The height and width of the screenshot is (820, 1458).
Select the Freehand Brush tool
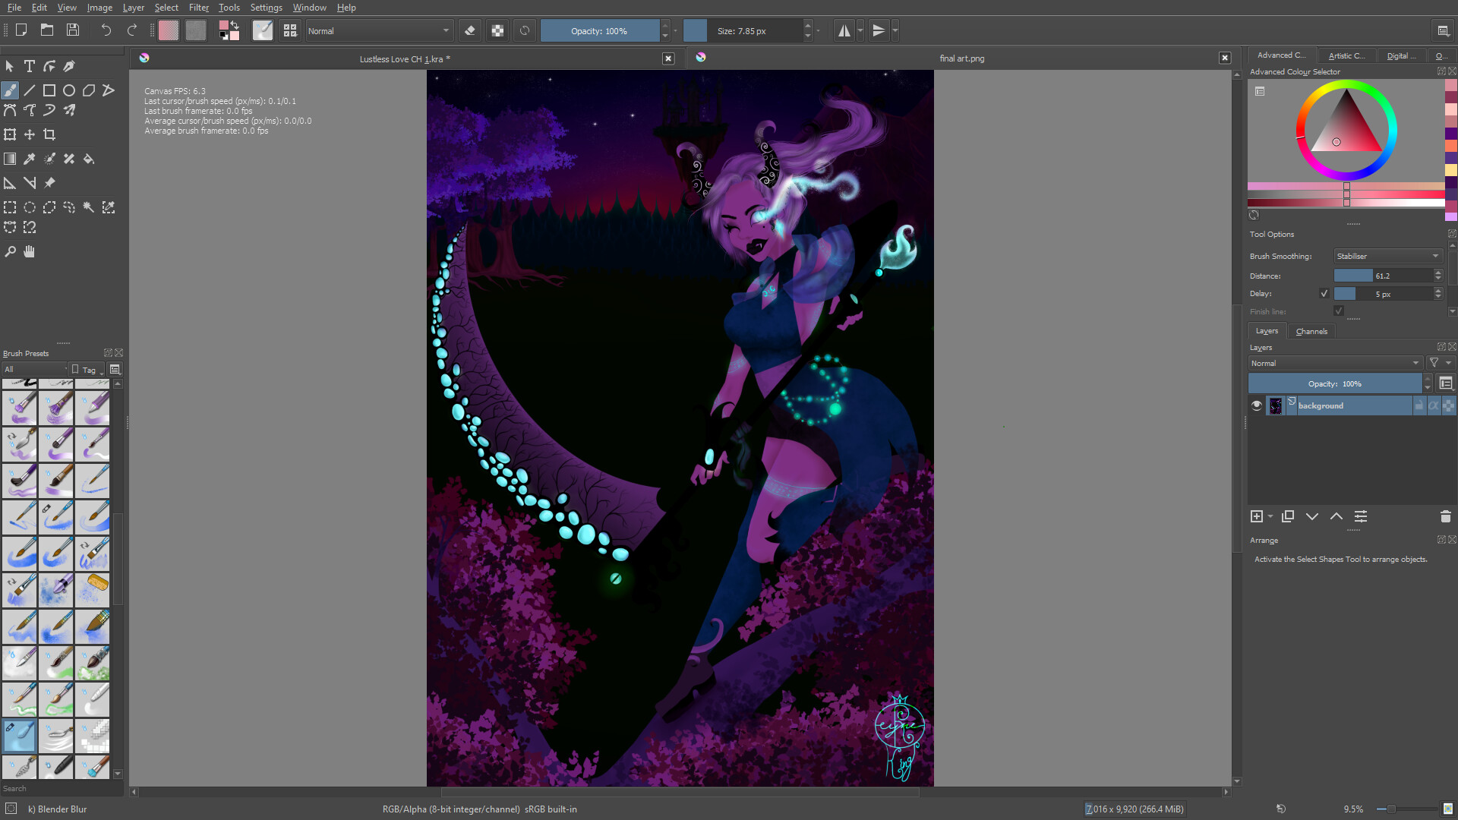coord(10,90)
